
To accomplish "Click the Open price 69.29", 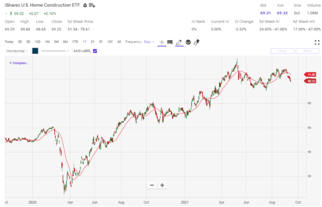I will [x=10, y=29].
